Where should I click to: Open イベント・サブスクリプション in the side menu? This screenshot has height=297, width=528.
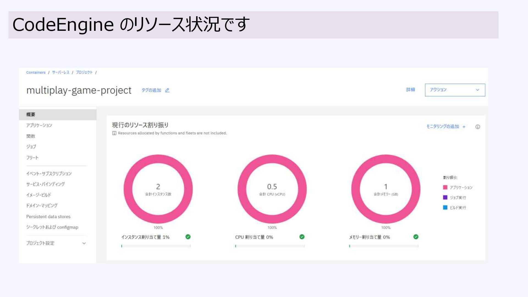pos(49,174)
